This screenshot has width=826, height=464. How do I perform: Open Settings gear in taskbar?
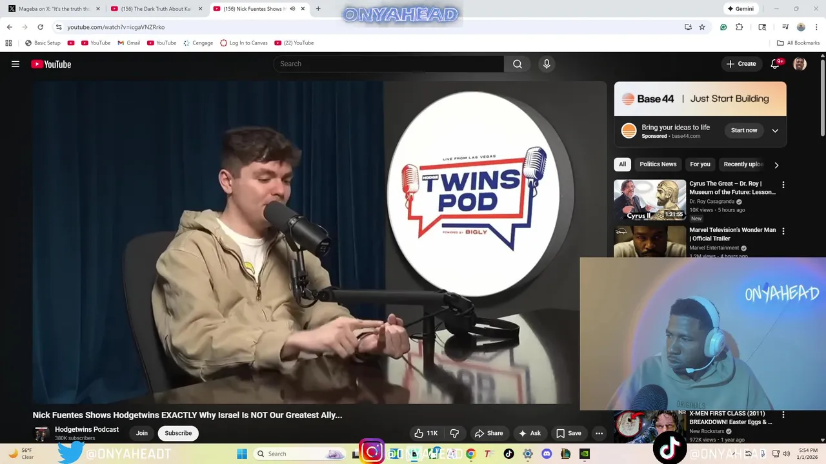coord(528,454)
